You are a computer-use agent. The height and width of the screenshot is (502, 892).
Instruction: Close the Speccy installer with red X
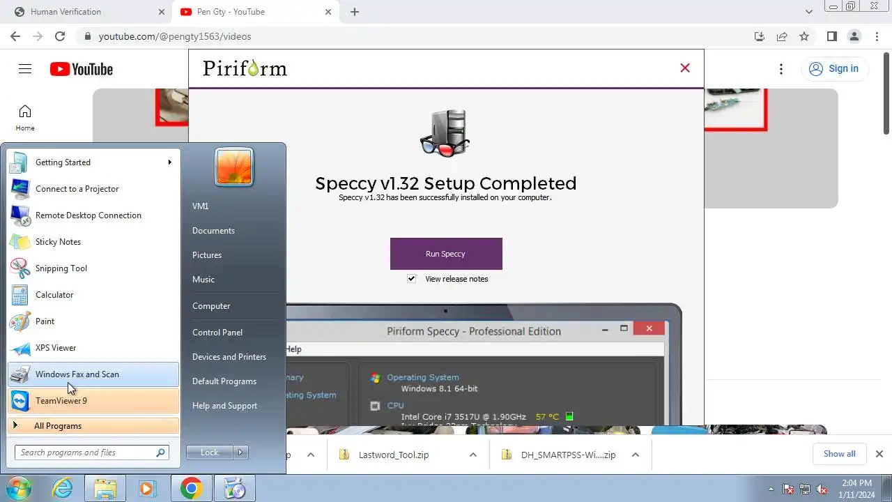685,68
